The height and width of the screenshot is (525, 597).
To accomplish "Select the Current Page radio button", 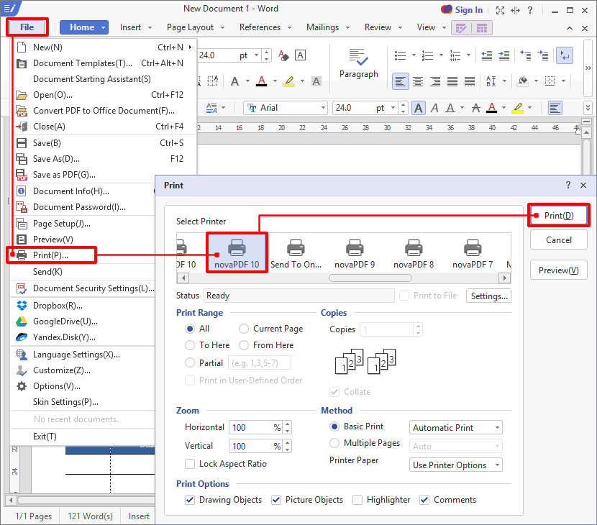I will [x=244, y=329].
